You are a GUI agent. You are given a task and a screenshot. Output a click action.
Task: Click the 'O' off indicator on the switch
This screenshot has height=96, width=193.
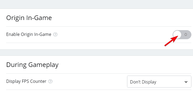(186, 34)
